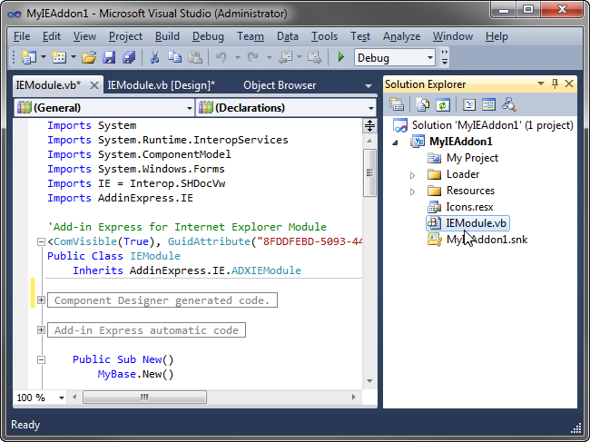Viewport: 590px width, 442px height.
Task: Open the File menu
Action: coord(22,36)
